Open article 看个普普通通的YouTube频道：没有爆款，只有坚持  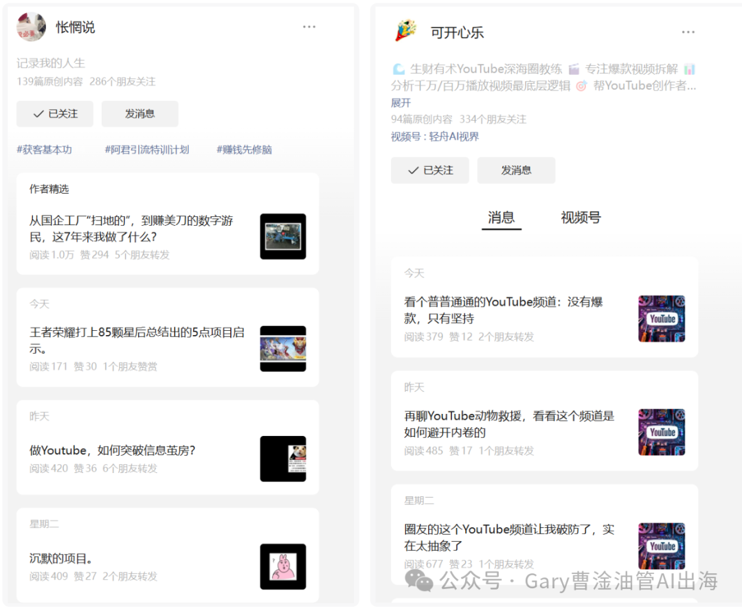coord(503,310)
